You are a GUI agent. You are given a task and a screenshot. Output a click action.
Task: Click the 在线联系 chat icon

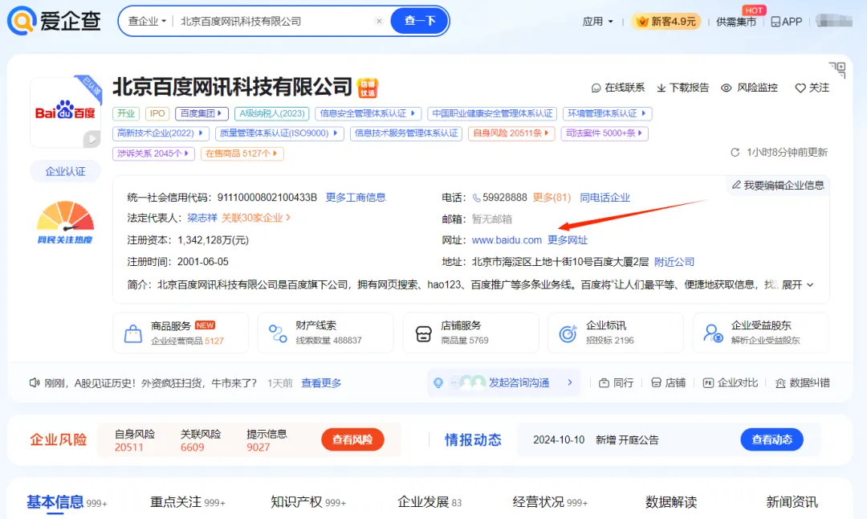click(x=596, y=88)
